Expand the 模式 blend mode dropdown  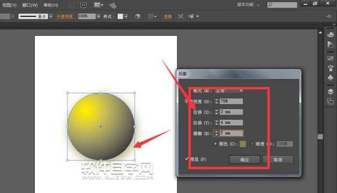(x=229, y=91)
